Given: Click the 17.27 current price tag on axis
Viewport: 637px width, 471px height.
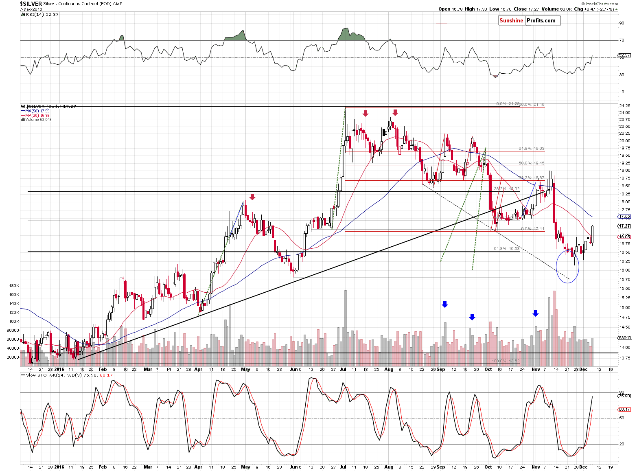Looking at the screenshot, I should [624, 226].
